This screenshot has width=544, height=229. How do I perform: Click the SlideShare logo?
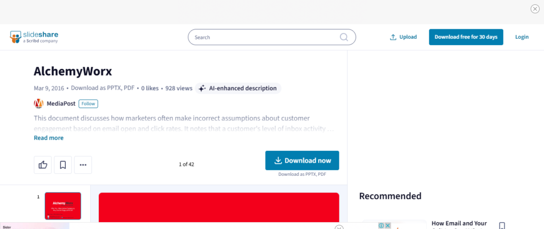[x=34, y=37]
